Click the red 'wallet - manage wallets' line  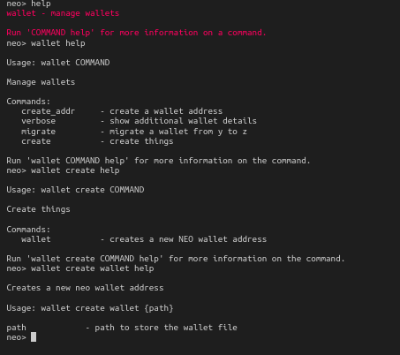pos(63,13)
